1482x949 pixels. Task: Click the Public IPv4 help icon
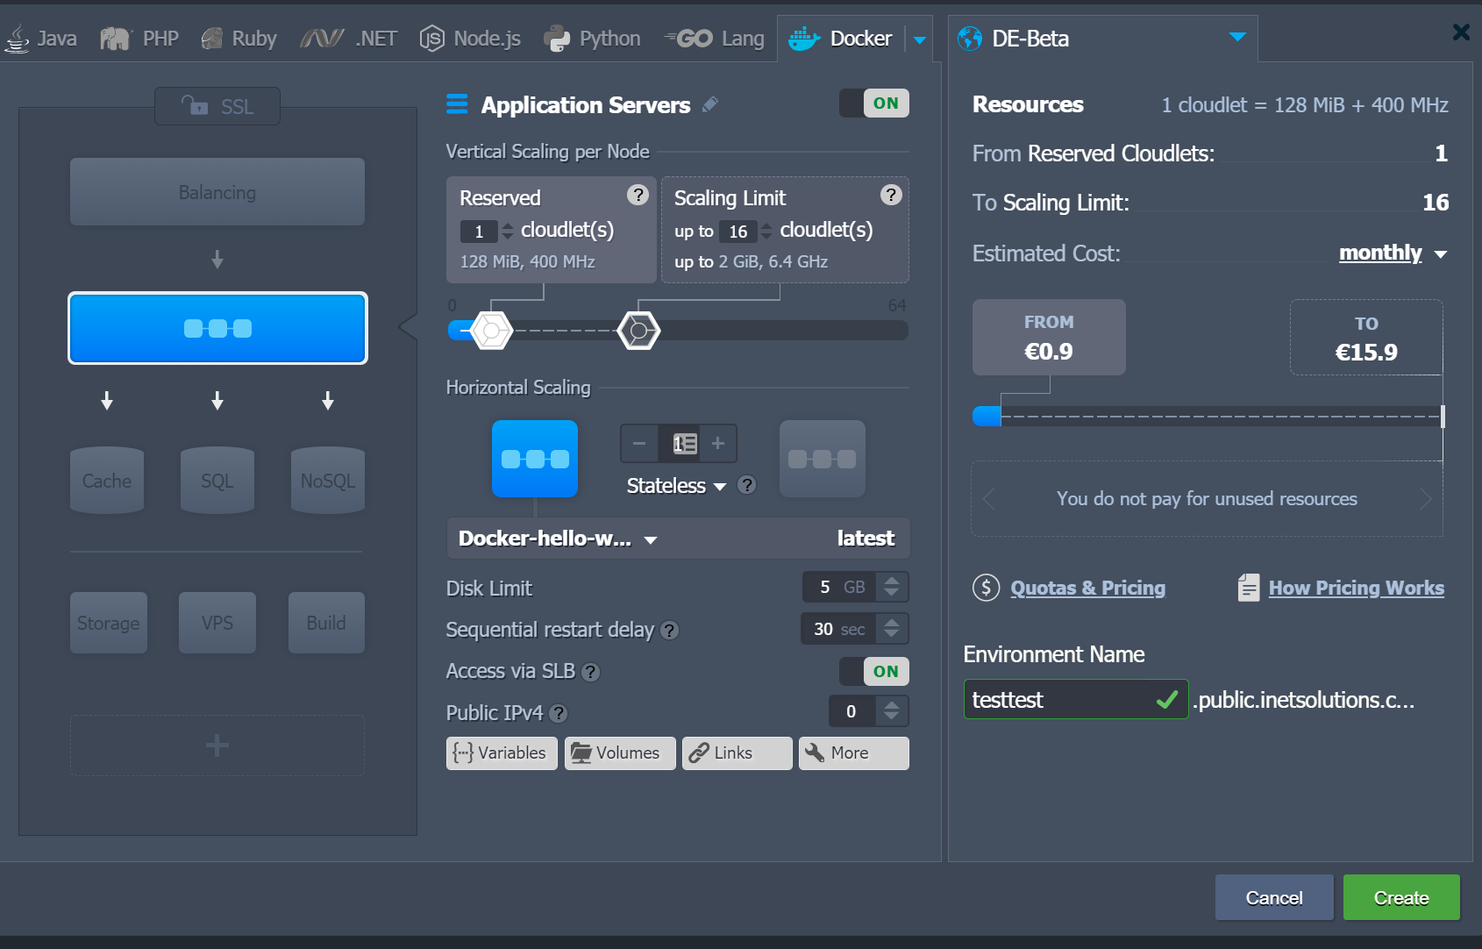(559, 714)
